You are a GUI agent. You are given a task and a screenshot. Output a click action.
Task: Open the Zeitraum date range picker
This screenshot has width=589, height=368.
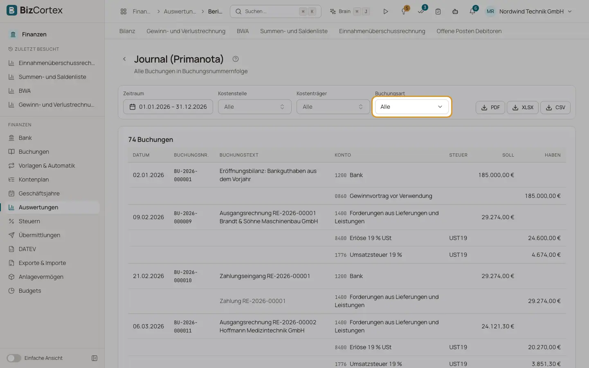point(168,107)
